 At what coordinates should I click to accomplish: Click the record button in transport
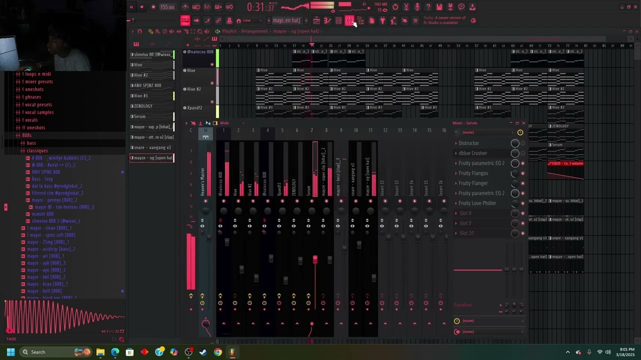(x=153, y=7)
